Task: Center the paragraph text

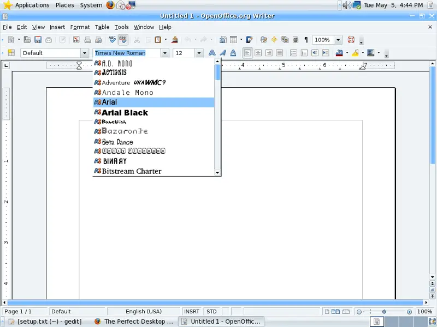Action: 258,53
